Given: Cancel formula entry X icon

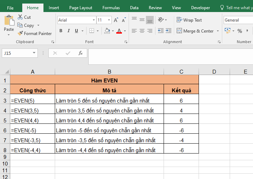Looking at the screenshot, I should [x=55, y=53].
